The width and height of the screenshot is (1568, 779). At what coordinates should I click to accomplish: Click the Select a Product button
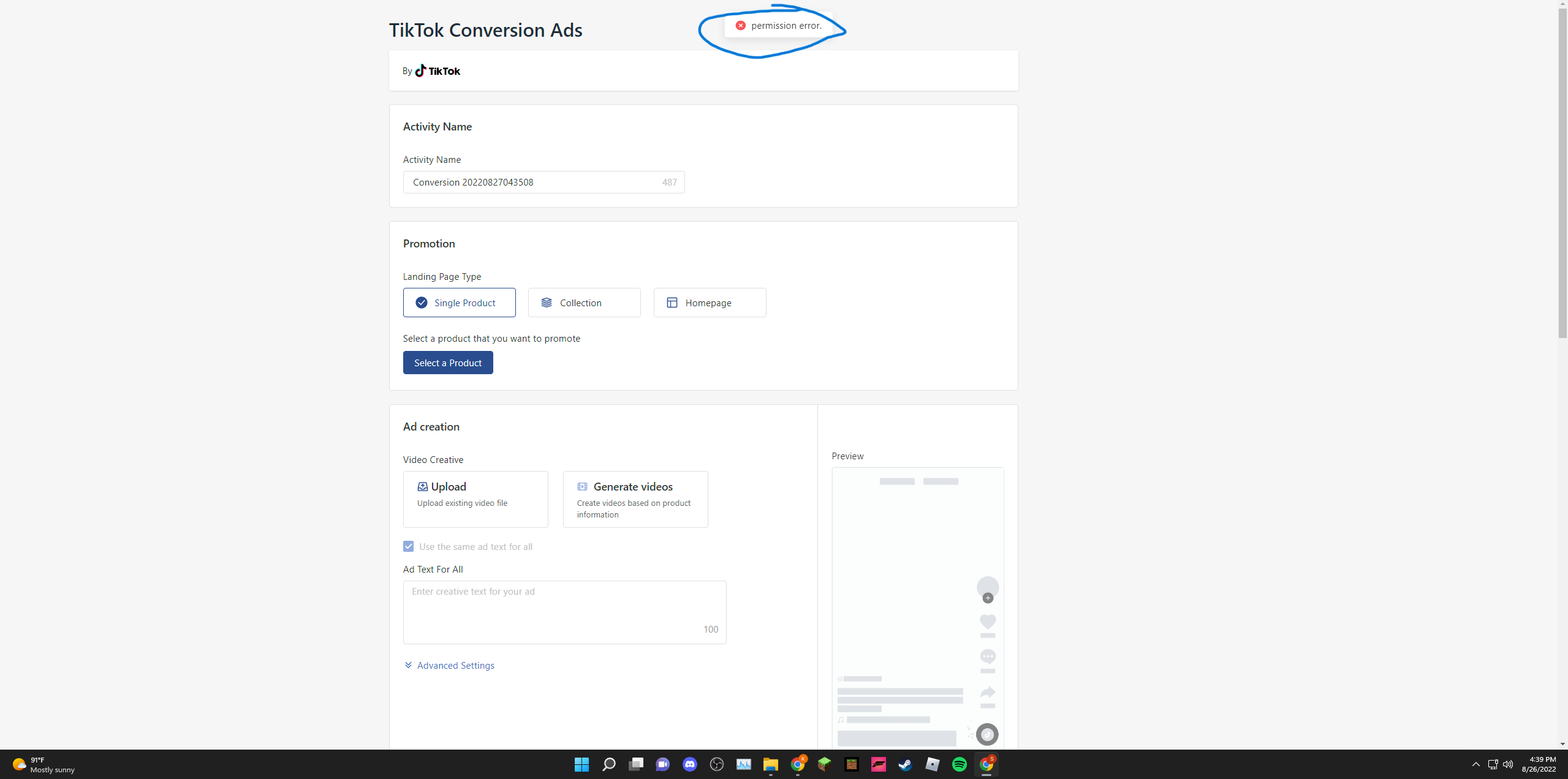coord(447,363)
